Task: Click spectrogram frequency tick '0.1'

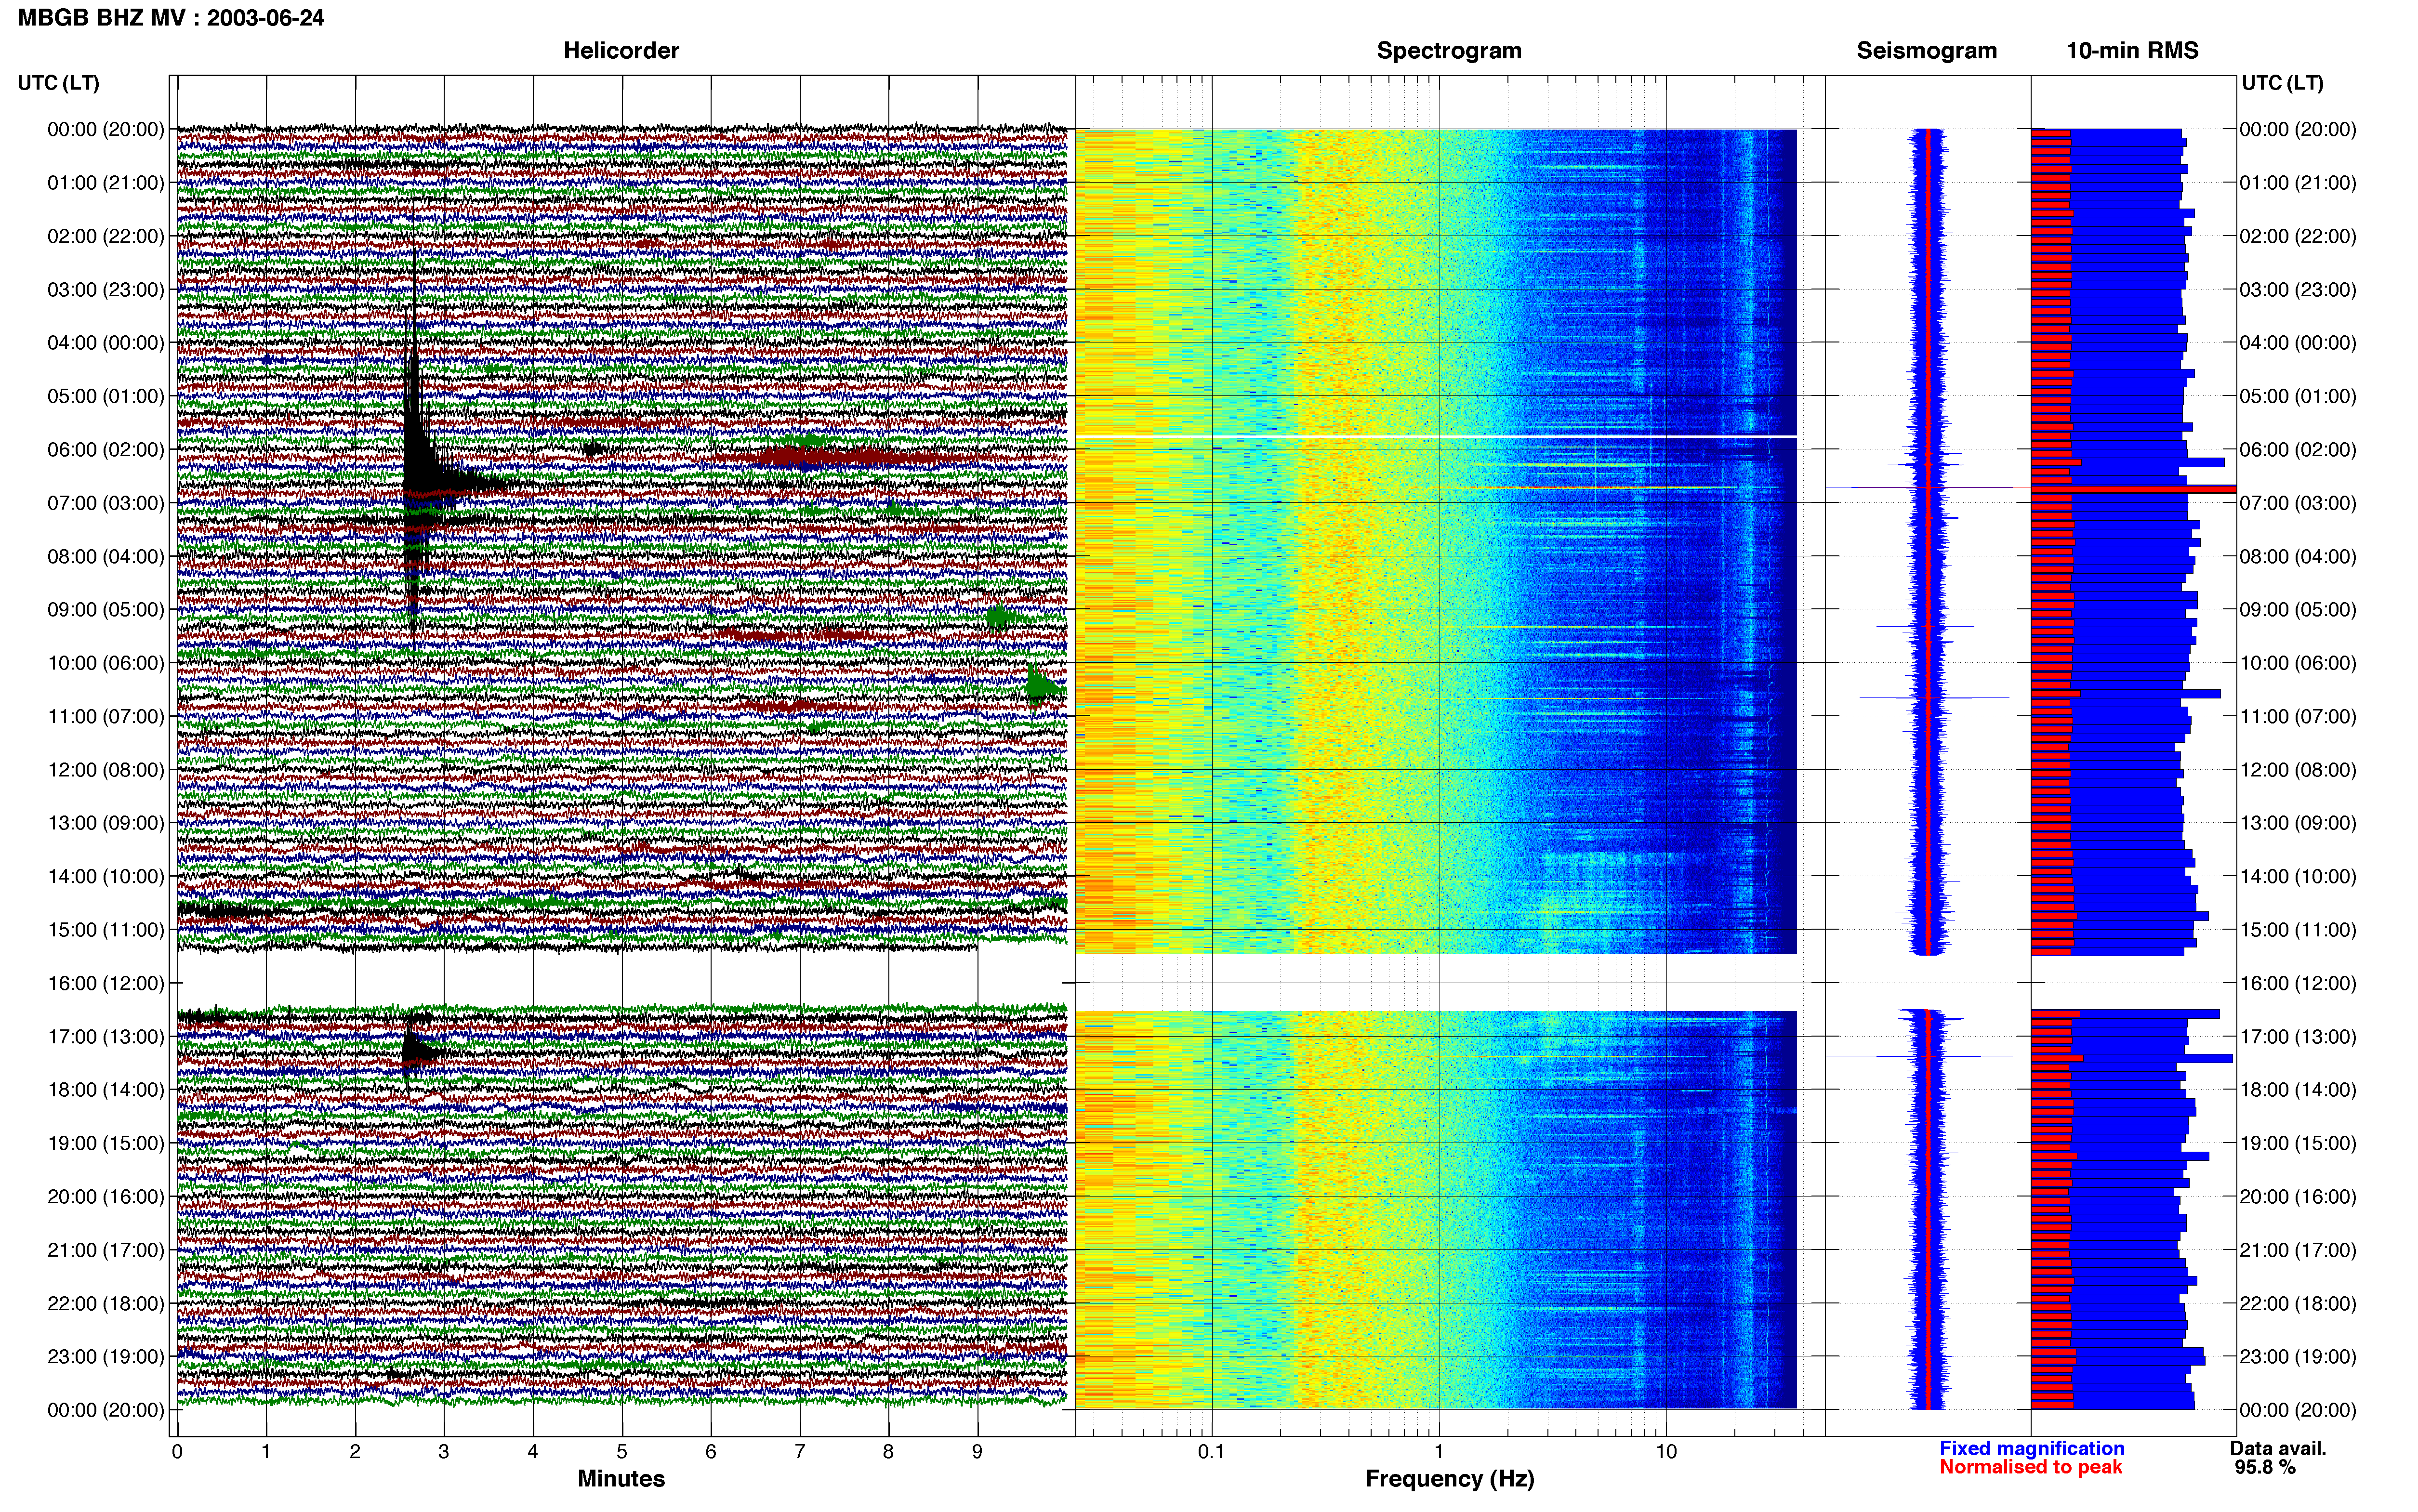Action: tap(1211, 1452)
